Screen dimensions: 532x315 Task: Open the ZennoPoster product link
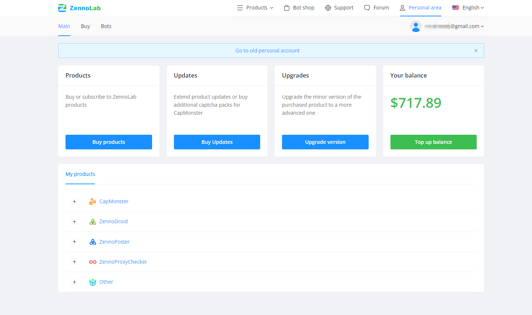click(x=115, y=242)
